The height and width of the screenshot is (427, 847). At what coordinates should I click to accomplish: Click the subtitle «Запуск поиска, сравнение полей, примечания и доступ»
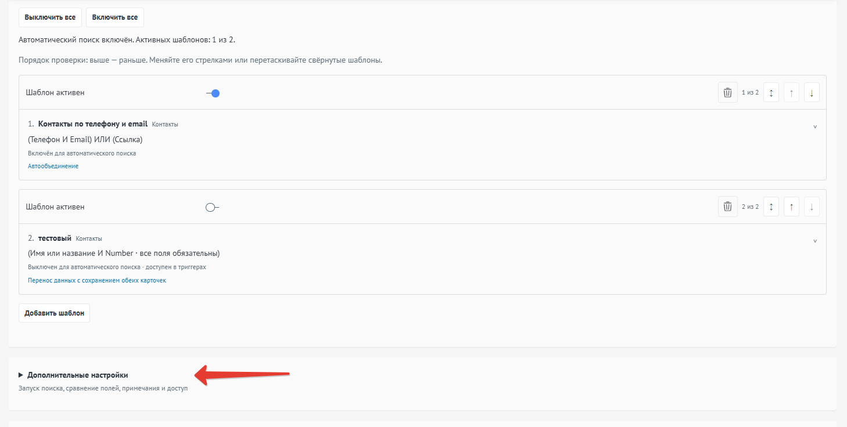pyautogui.click(x=103, y=388)
